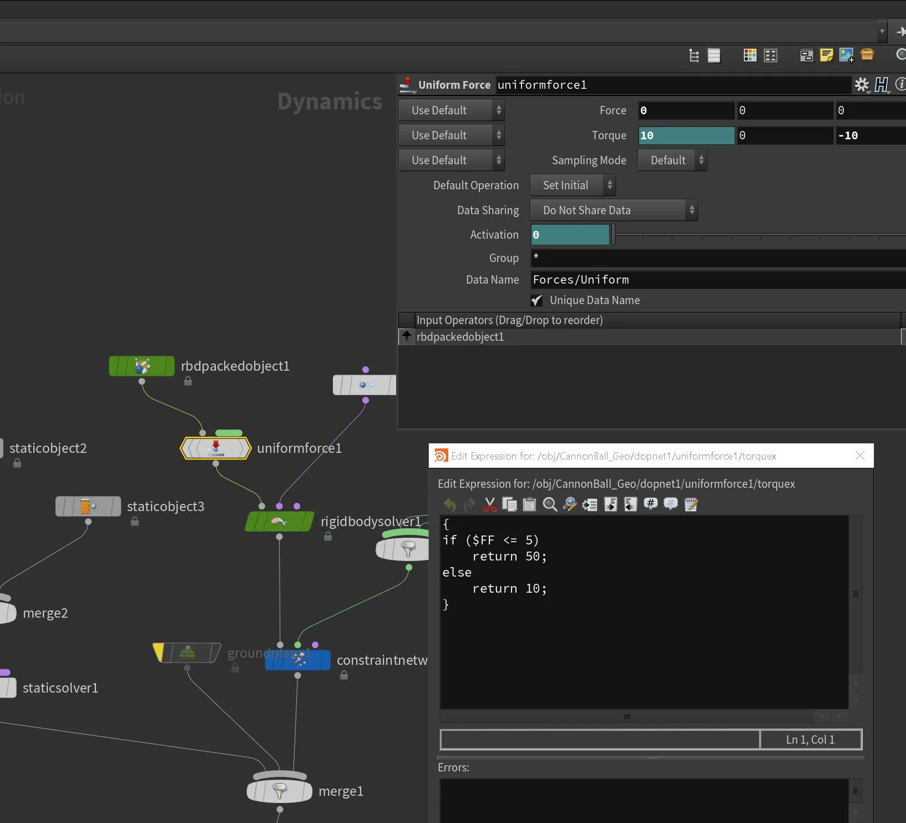Toggle lock flag under rigidbodysolver1 node
This screenshot has width=906, height=823.
point(328,536)
